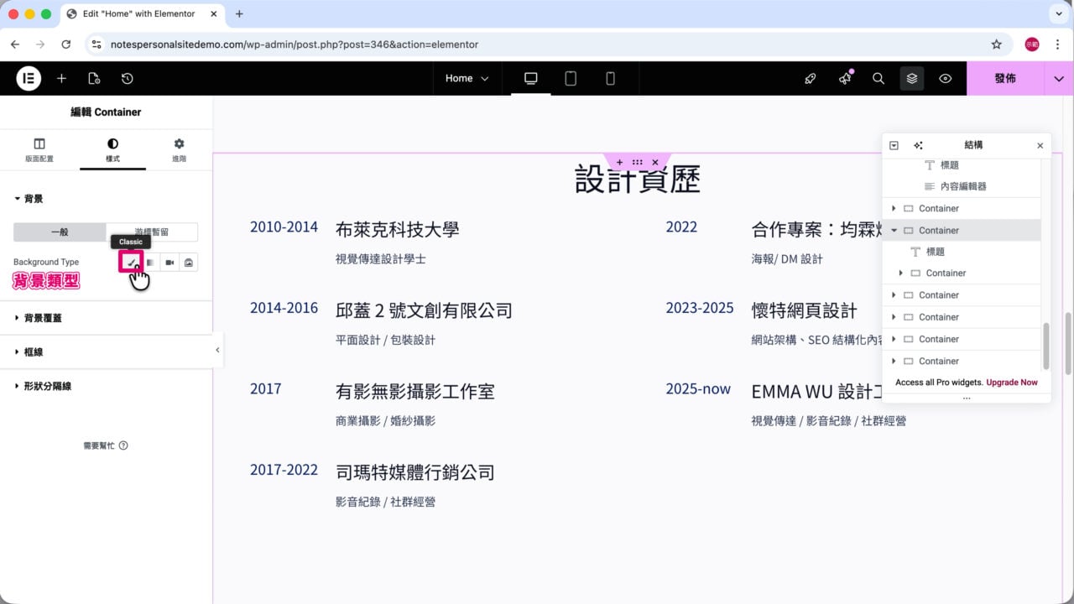Select the slideshow background type
The image size is (1074, 604).
(x=189, y=263)
